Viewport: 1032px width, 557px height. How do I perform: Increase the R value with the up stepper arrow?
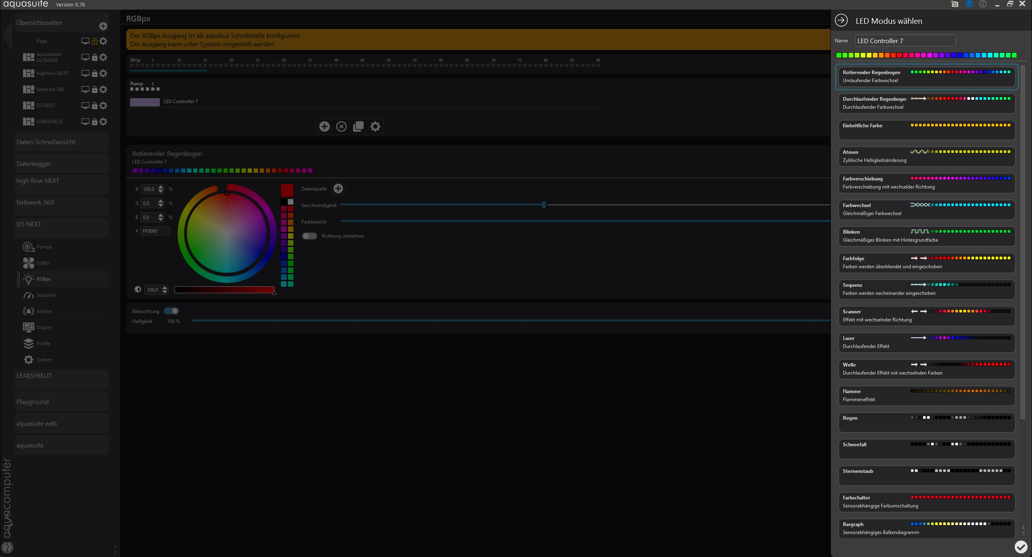161,187
